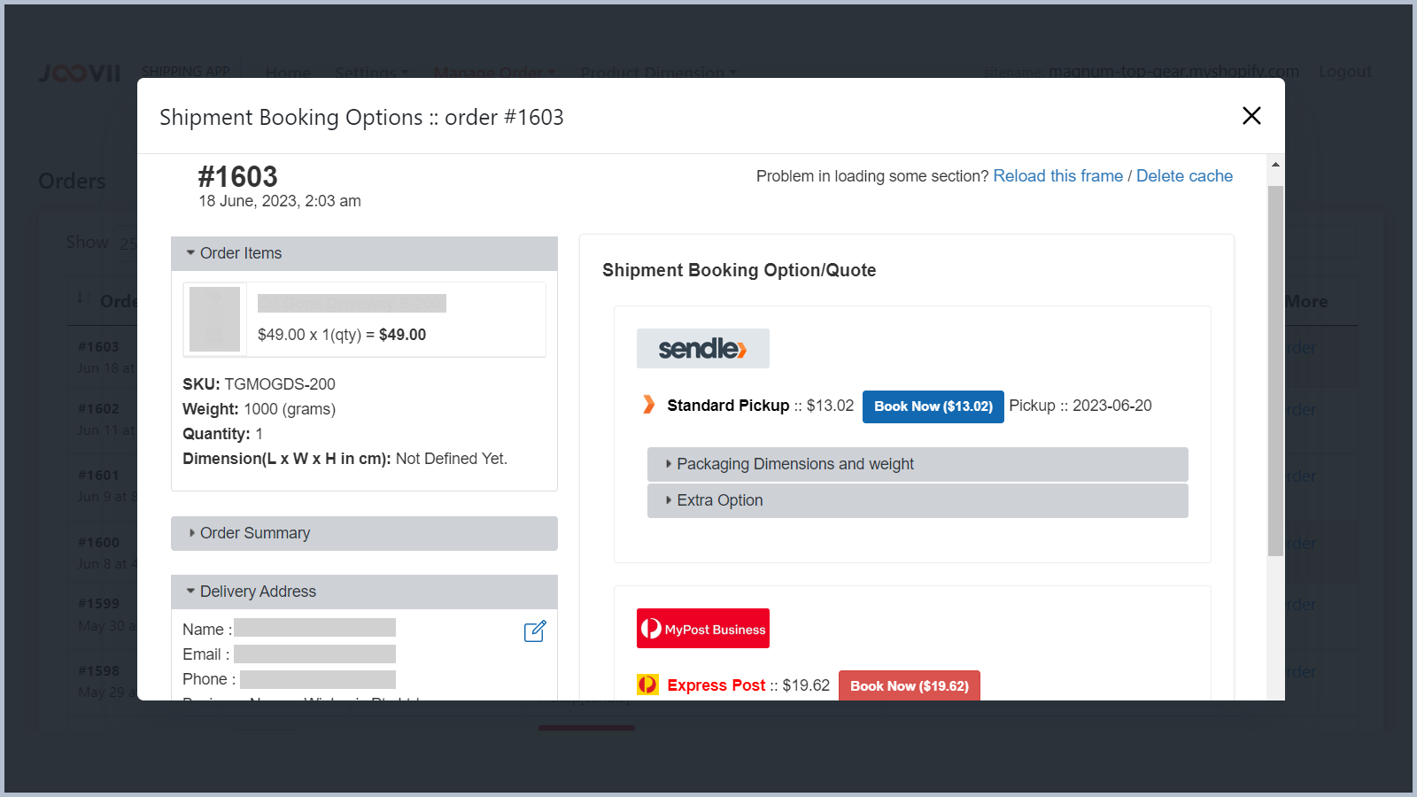This screenshot has height=797, width=1417.
Task: Click the Sendle carrier logo
Action: point(702,348)
